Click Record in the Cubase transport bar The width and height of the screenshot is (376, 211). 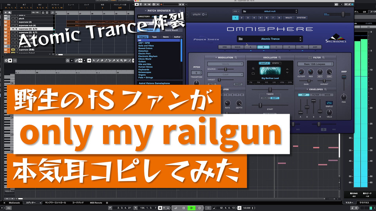pos(199,208)
